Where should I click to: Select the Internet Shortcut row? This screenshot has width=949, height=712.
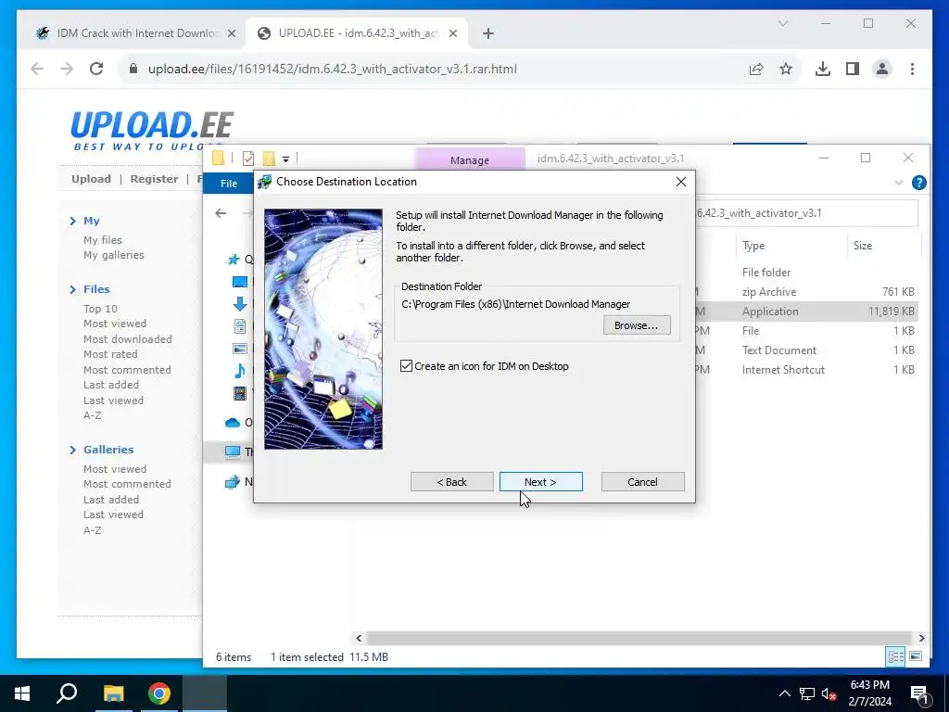coord(807,369)
